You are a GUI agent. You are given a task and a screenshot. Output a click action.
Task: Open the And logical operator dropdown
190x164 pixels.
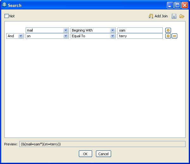pyautogui.click(x=21, y=36)
